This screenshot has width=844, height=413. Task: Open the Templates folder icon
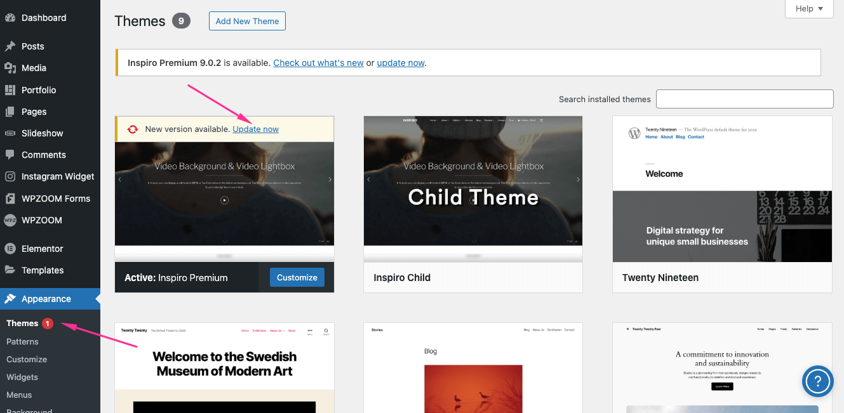10,270
